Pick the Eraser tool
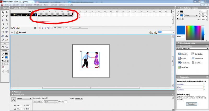 pyautogui.click(x=7, y=40)
